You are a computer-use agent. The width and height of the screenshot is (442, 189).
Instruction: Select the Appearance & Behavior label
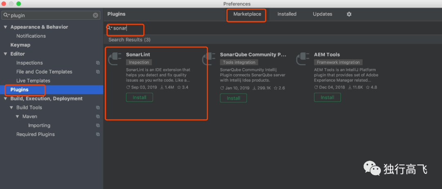point(39,27)
